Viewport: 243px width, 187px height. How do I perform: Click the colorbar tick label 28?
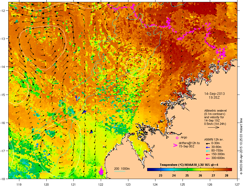pyautogui.click(x=227, y=175)
